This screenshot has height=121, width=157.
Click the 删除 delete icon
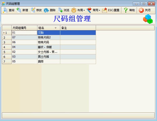pos(46,10)
